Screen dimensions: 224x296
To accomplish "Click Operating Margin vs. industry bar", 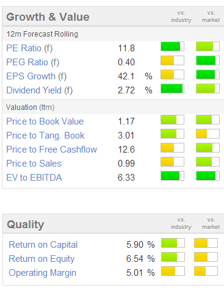I will pos(173,271).
